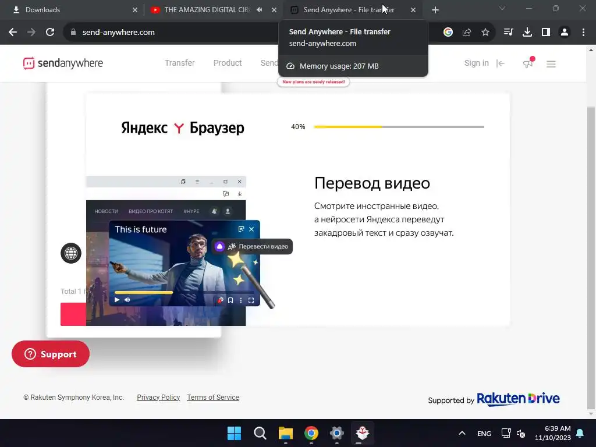Viewport: 596px width, 447px height.
Task: Click Sign in link
Action: (476, 63)
